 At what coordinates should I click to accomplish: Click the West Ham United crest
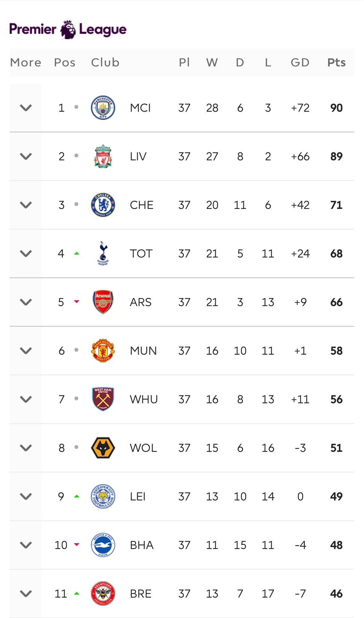pos(103,399)
